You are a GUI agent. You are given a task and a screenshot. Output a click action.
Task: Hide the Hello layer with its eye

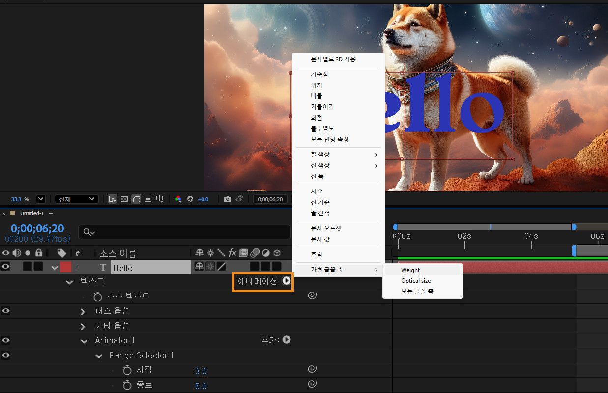tap(6, 267)
